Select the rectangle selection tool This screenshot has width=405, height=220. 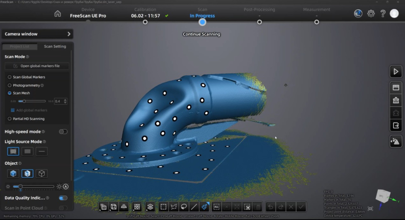coord(163,207)
